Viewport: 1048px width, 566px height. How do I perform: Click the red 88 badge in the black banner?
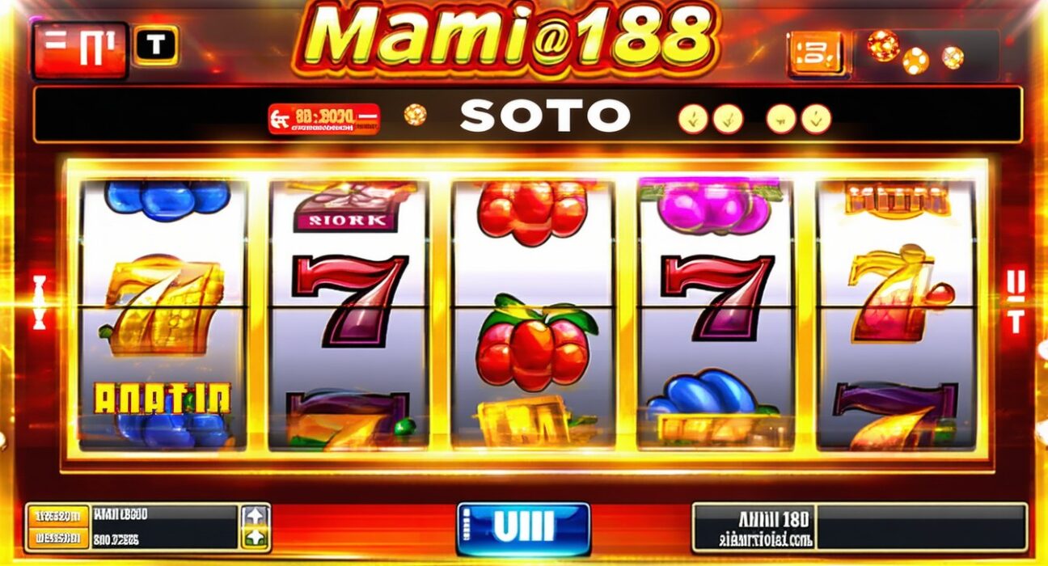(x=323, y=119)
